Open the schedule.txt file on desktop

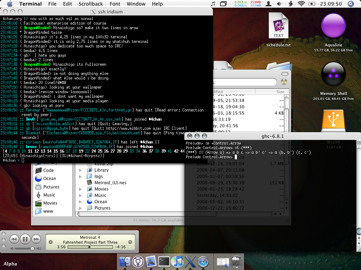coord(278,28)
